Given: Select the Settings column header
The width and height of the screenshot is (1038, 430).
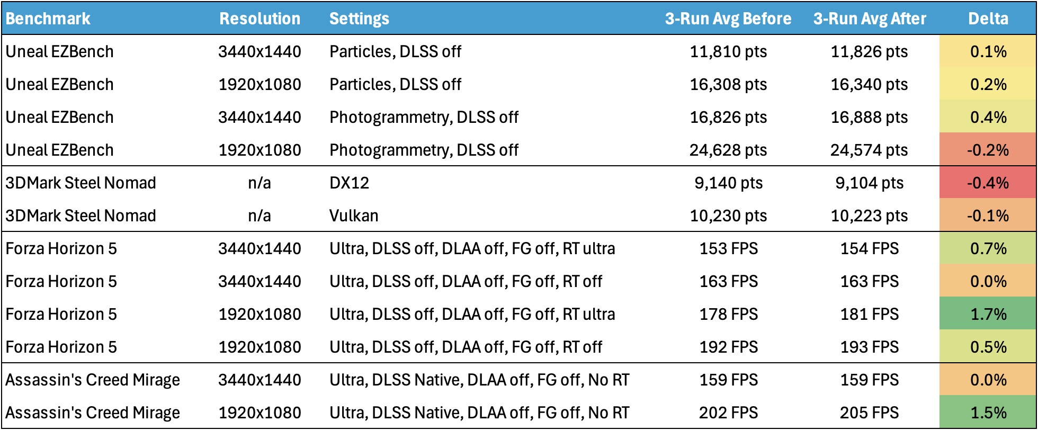Looking at the screenshot, I should (x=359, y=19).
